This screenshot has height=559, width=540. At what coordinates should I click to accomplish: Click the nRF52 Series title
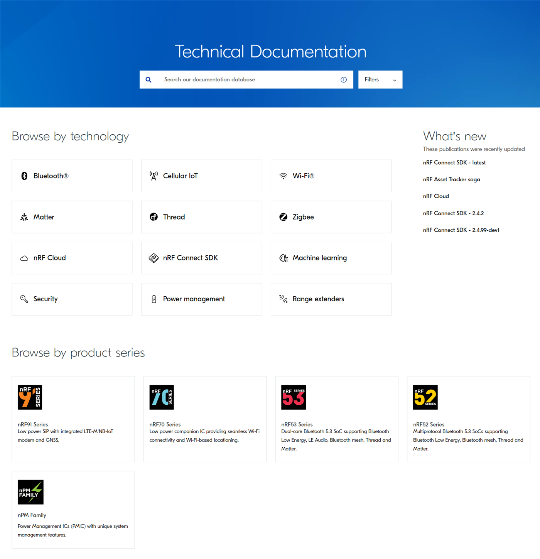[x=429, y=424]
